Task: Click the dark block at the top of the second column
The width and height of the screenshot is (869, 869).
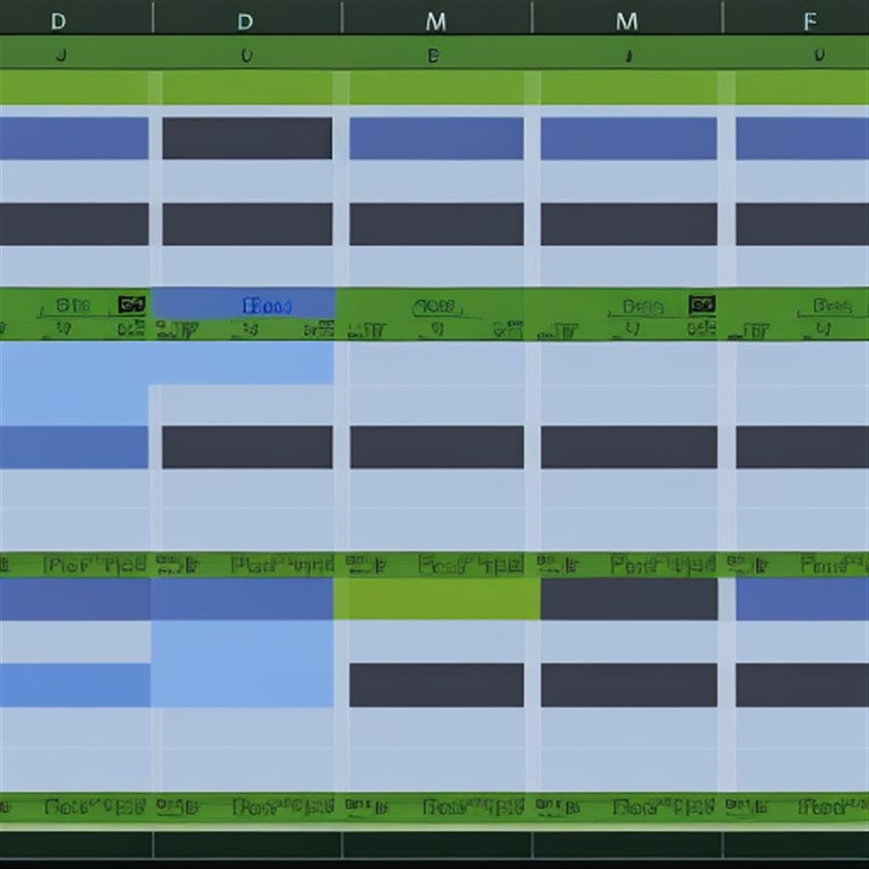Action: tap(247, 138)
